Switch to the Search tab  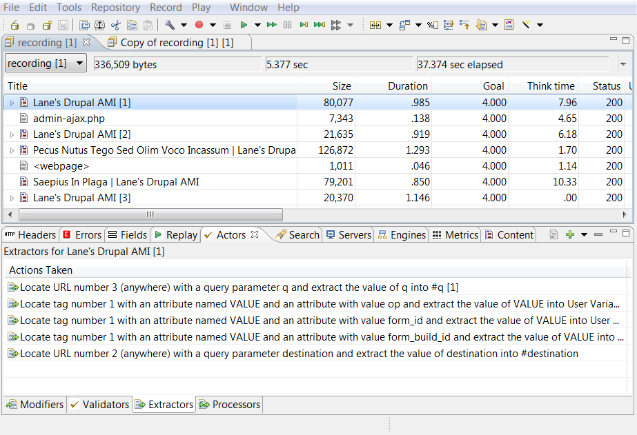point(297,235)
